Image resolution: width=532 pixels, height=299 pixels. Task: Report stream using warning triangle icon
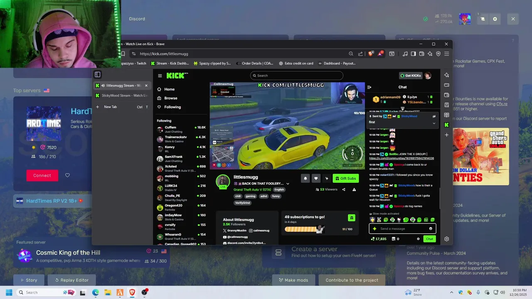(354, 189)
